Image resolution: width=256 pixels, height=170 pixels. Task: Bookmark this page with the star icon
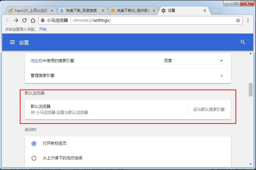tap(238, 20)
